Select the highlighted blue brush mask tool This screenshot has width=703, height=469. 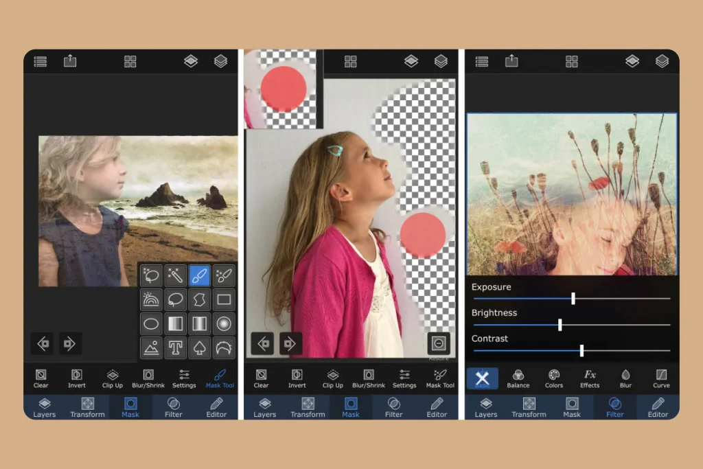199,276
